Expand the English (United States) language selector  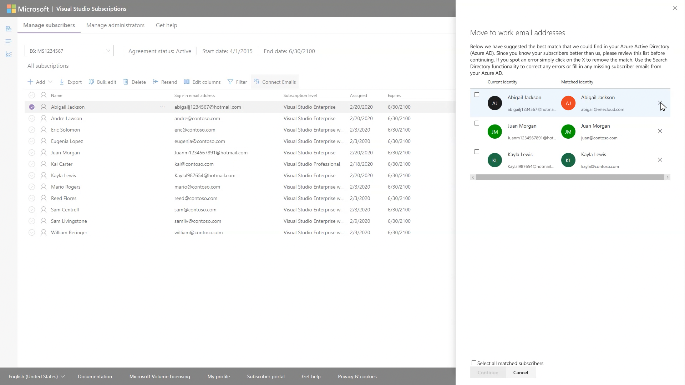click(x=37, y=376)
